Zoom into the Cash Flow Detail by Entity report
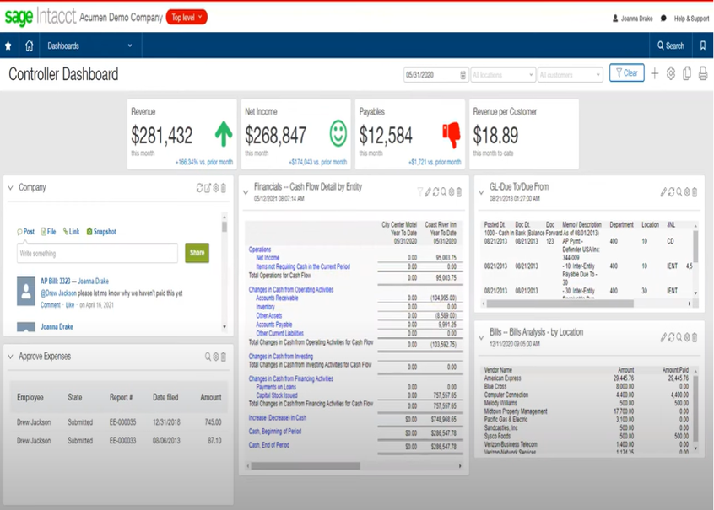The image size is (714, 510). pos(444,192)
